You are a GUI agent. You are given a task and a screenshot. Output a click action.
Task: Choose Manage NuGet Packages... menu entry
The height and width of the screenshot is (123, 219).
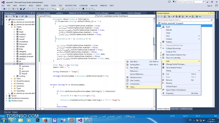pyautogui.click(x=181, y=64)
